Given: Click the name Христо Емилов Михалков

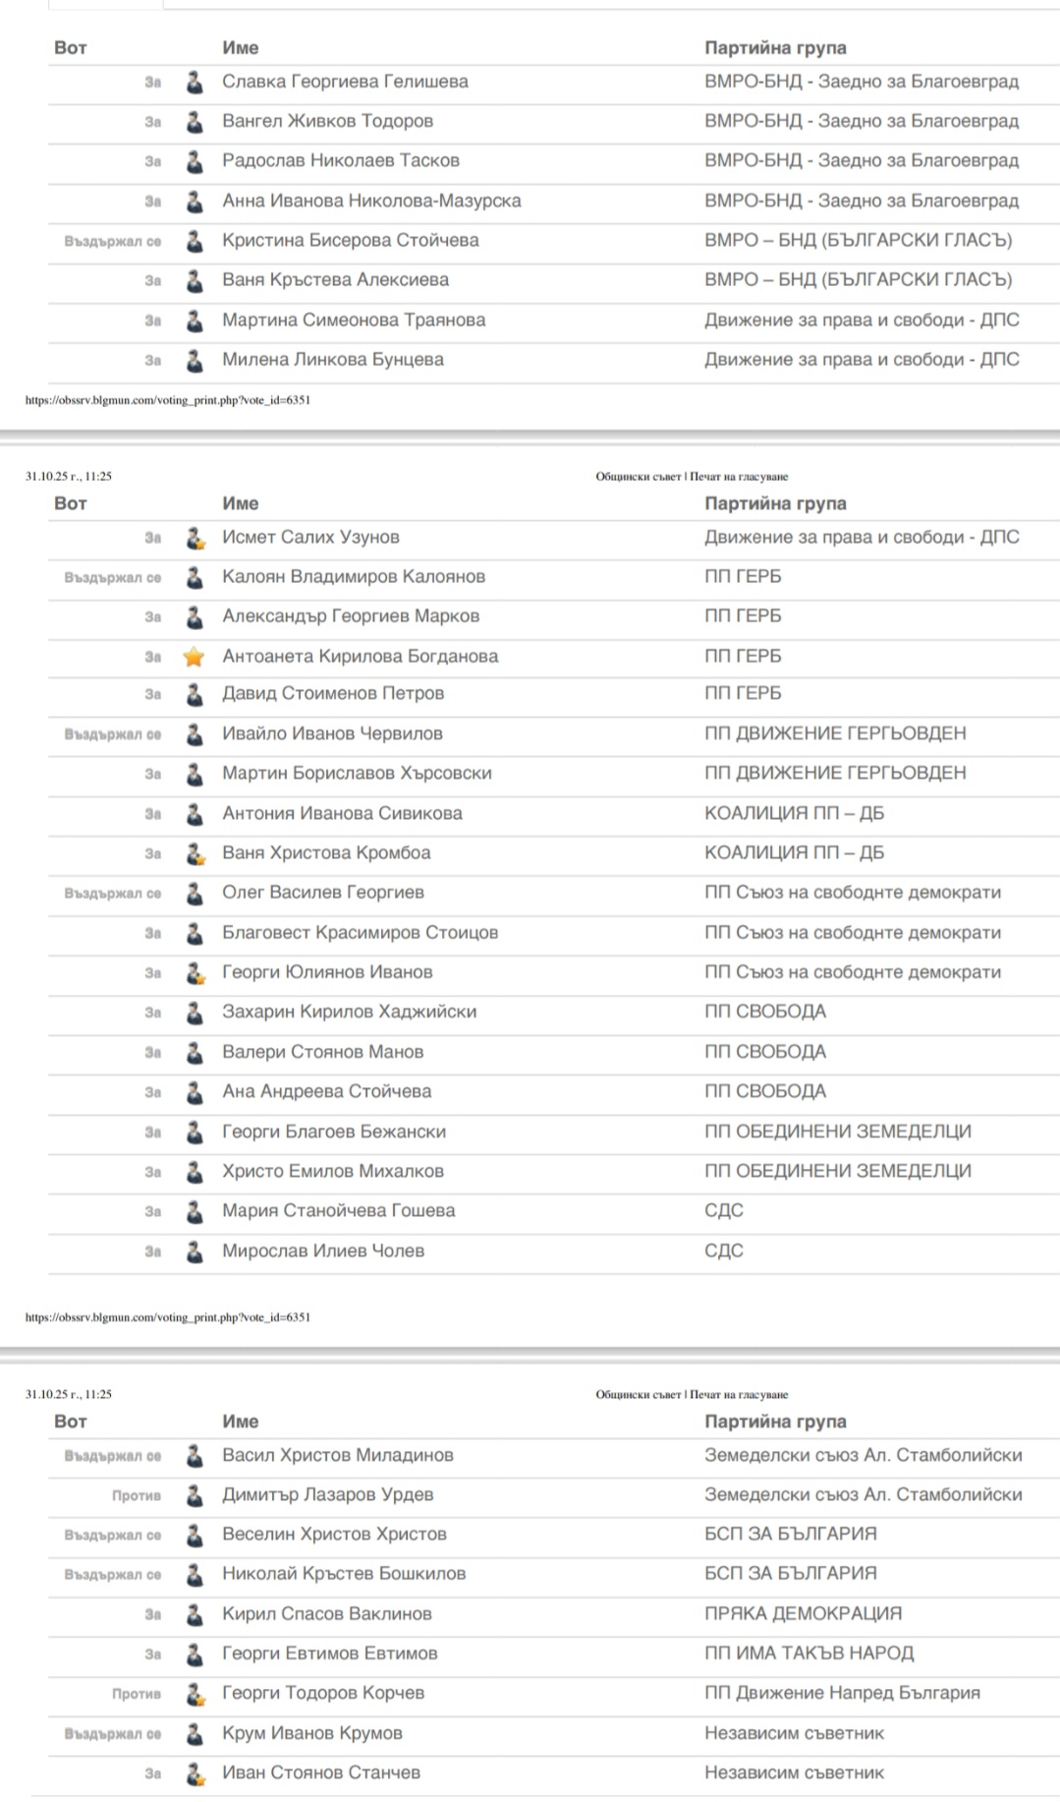Looking at the screenshot, I should [x=333, y=1171].
